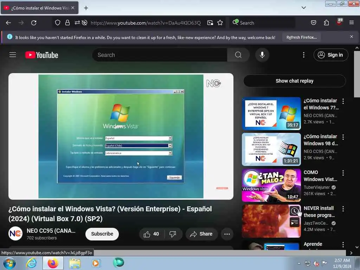Dismiss the Firefox refresh notification bar

coord(352,37)
